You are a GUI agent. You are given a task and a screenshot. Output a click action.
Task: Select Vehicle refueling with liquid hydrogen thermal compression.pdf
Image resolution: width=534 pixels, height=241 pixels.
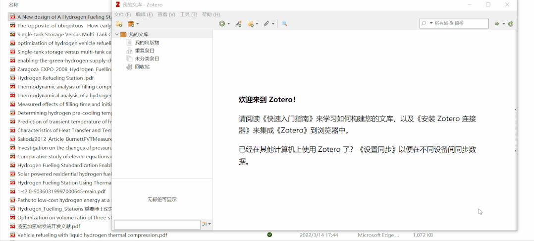92,235
